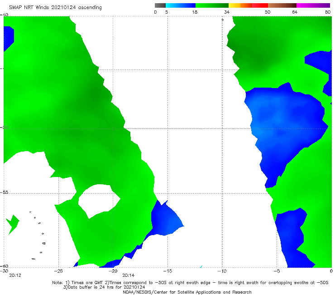
Task: Click the longitude axis label "-30"
Action: tap(4, 271)
